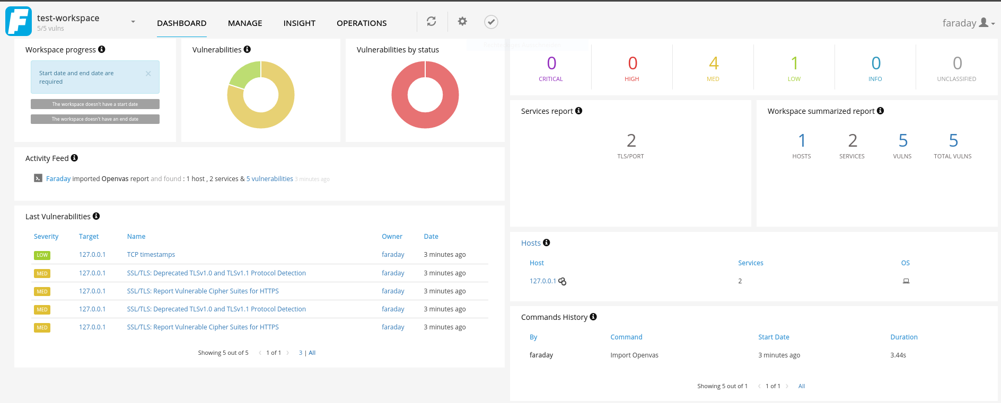
Task: Click info icon beside Last Vulnerabilities
Action: point(96,216)
